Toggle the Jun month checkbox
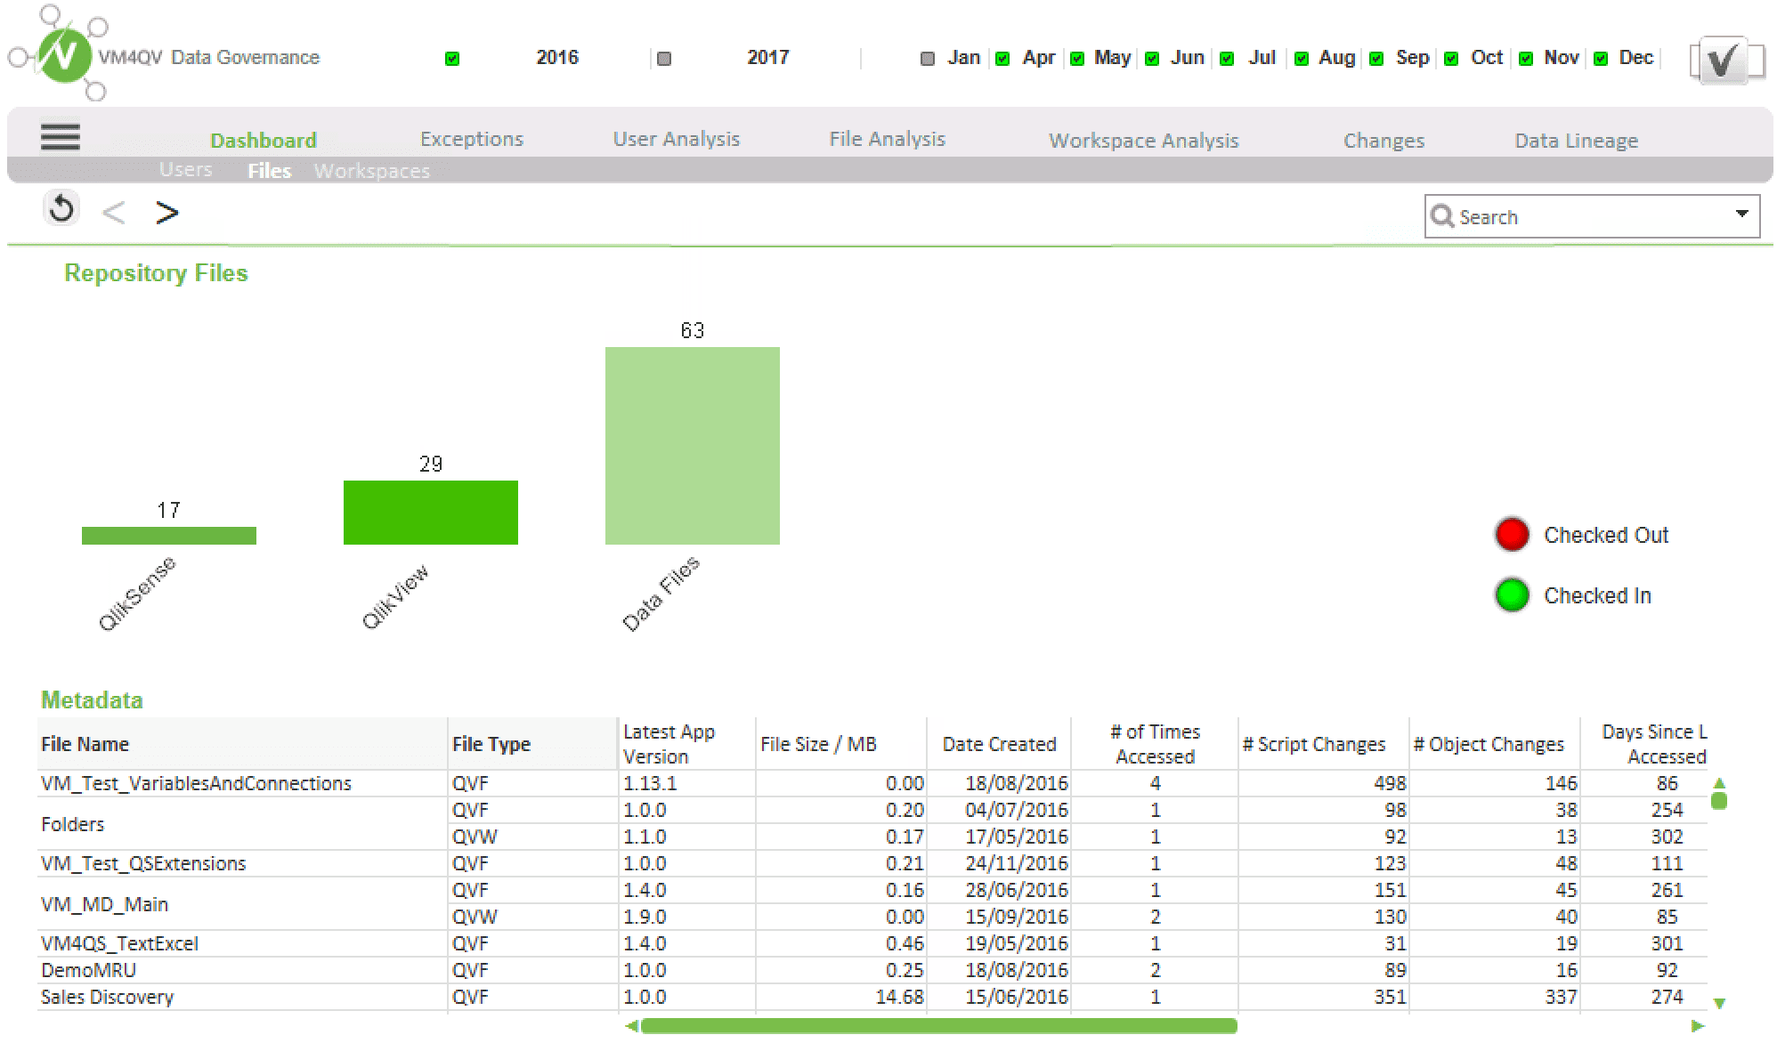The height and width of the screenshot is (1043, 1777). (1152, 59)
